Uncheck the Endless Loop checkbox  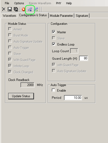point(54,44)
